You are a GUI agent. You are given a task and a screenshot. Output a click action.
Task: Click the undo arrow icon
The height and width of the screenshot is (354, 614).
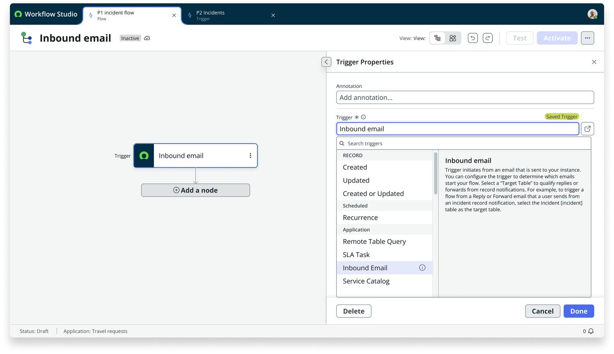472,38
